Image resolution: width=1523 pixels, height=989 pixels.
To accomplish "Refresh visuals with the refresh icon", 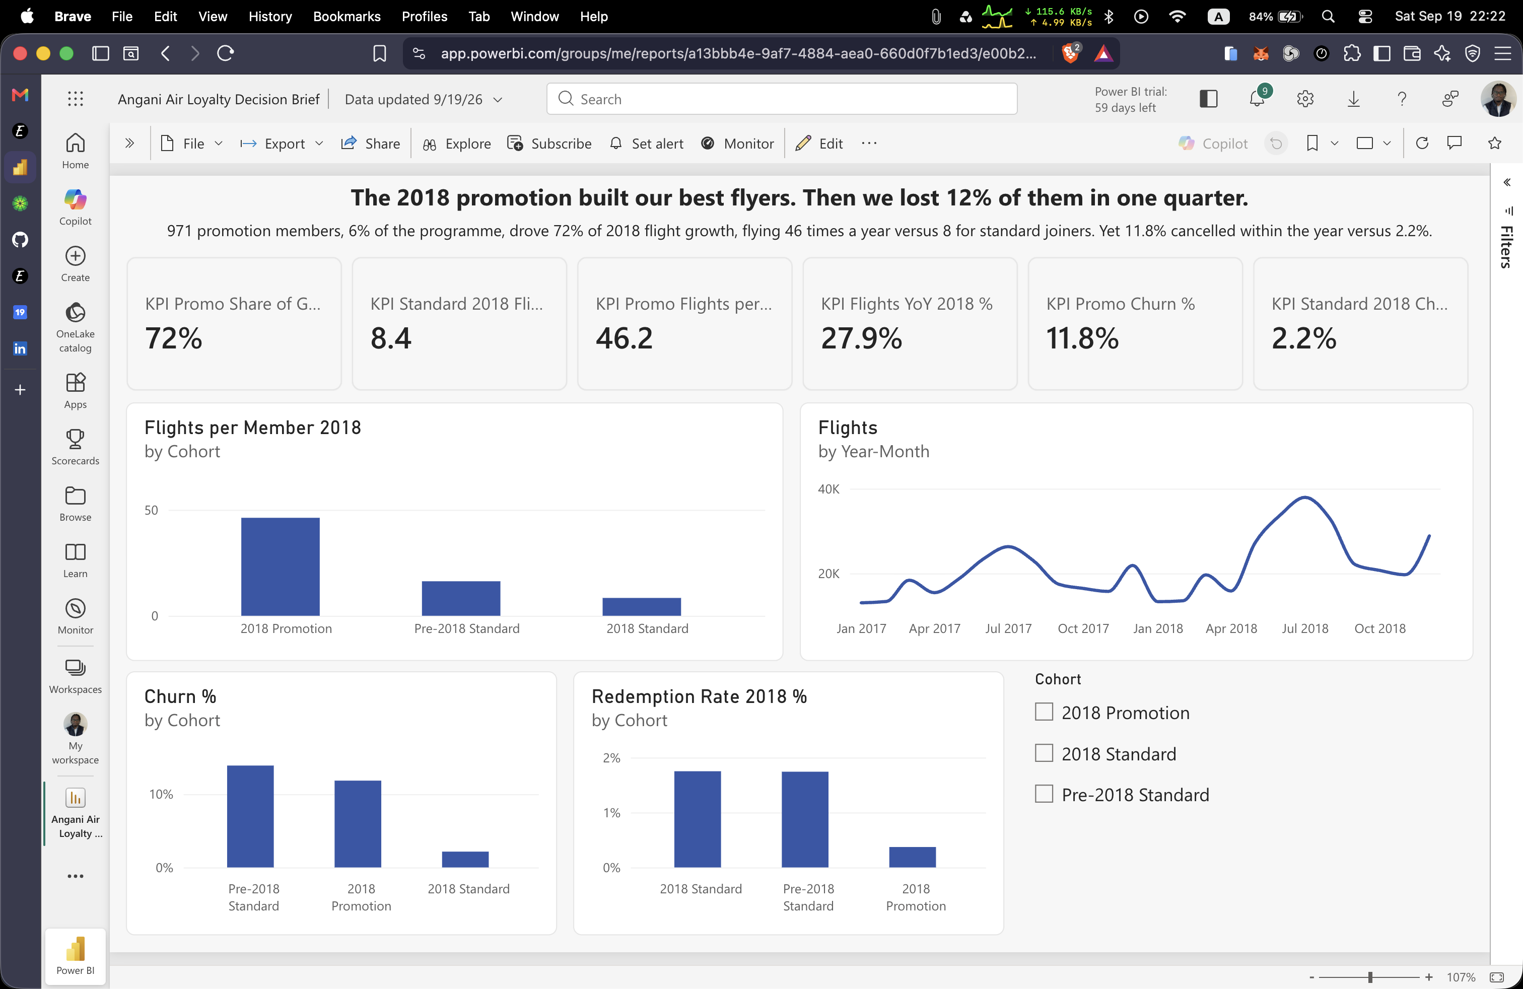I will point(1422,144).
